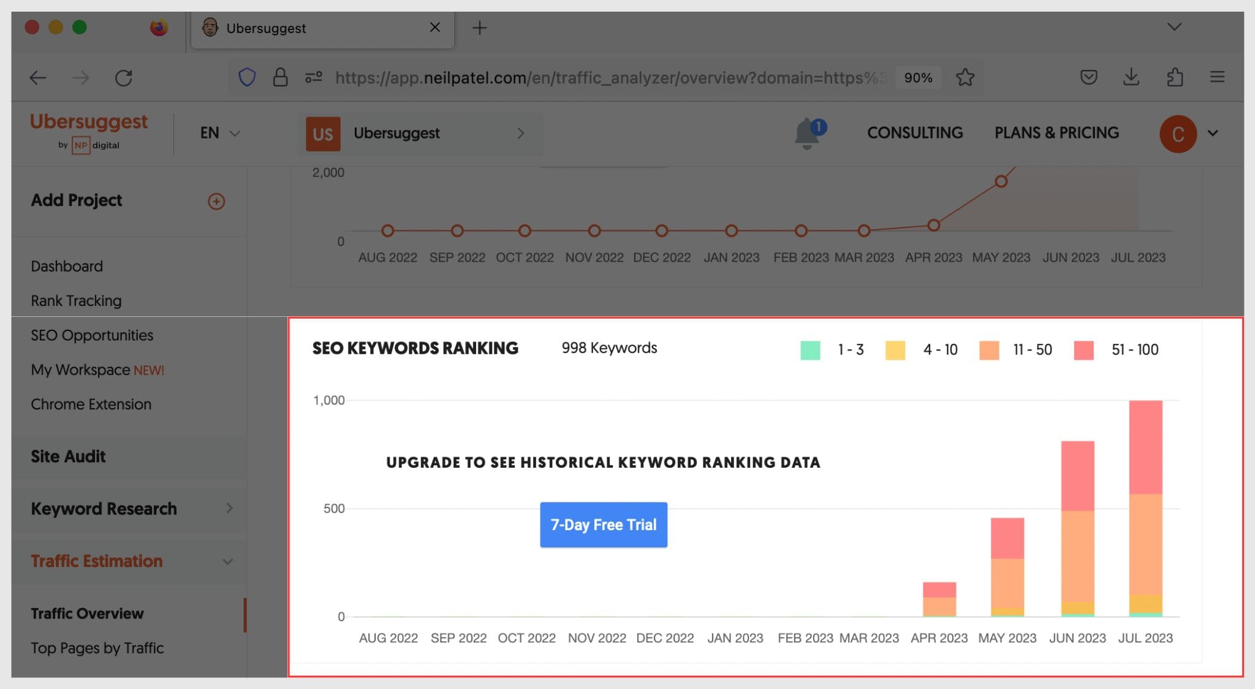Click the padlock site security icon

280,77
